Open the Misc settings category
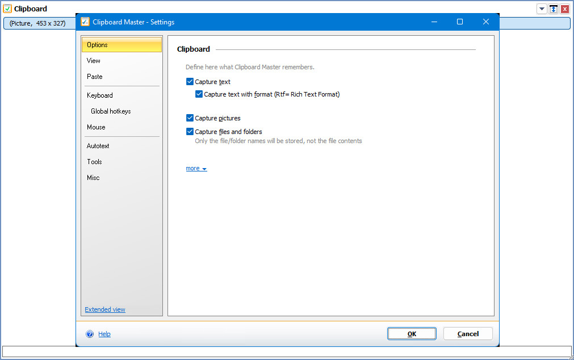The height and width of the screenshot is (360, 574). [x=121, y=178]
